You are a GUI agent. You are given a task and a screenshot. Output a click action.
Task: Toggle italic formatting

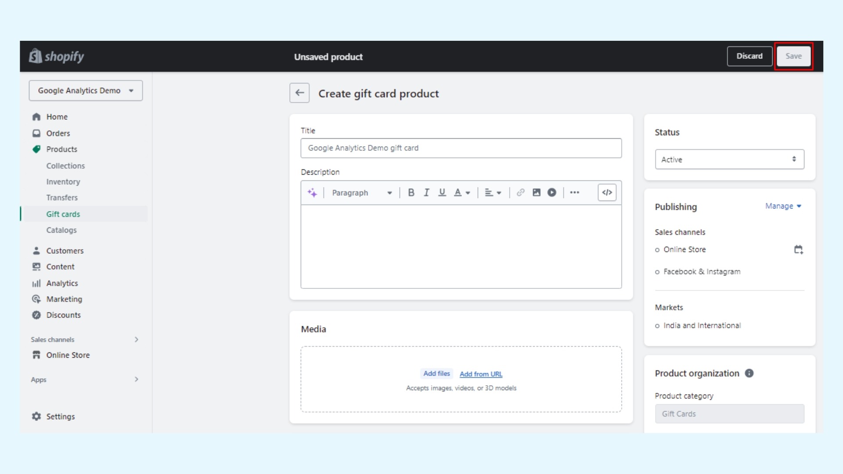pos(426,193)
